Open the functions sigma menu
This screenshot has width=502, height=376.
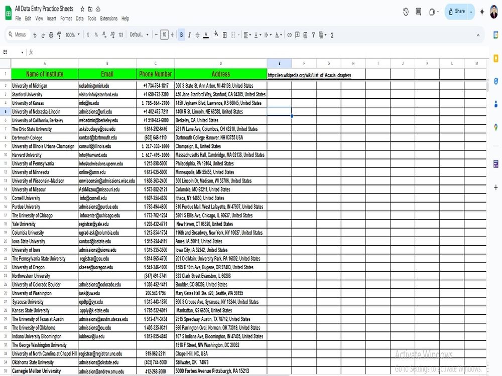pos(332,35)
